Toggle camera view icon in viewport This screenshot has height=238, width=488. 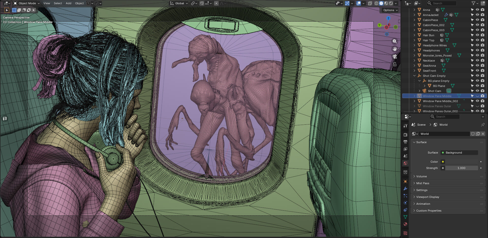point(394,57)
